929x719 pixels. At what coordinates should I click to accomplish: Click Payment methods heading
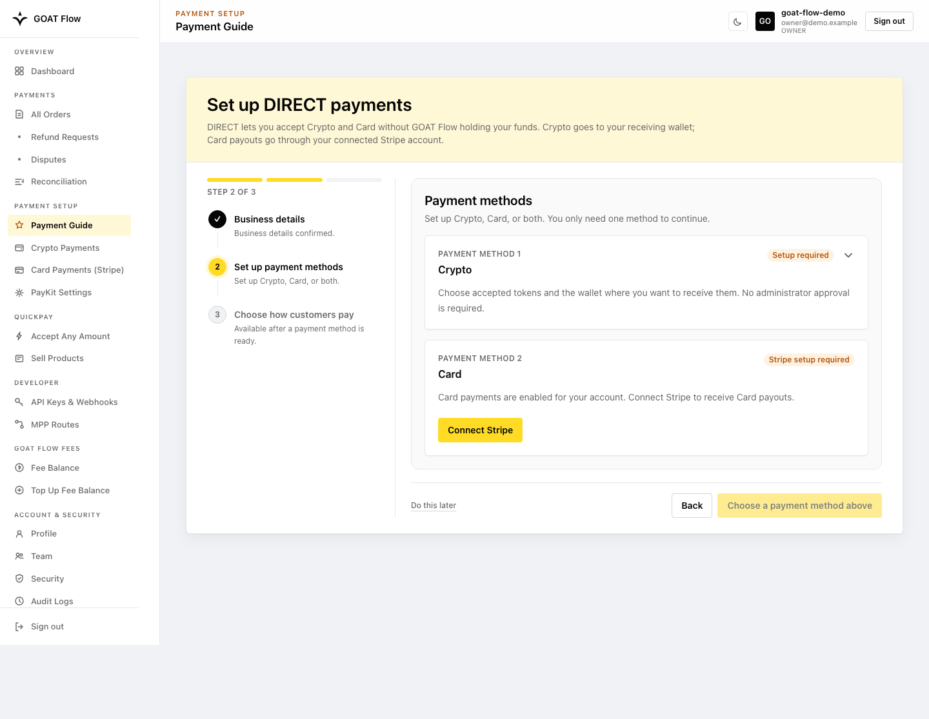tap(478, 201)
